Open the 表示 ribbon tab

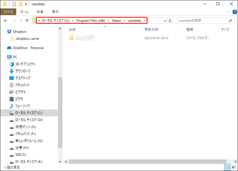(x=55, y=12)
